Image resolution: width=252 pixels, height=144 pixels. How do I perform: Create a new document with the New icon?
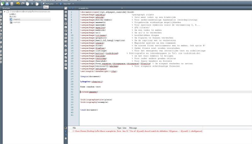click(2, 3)
